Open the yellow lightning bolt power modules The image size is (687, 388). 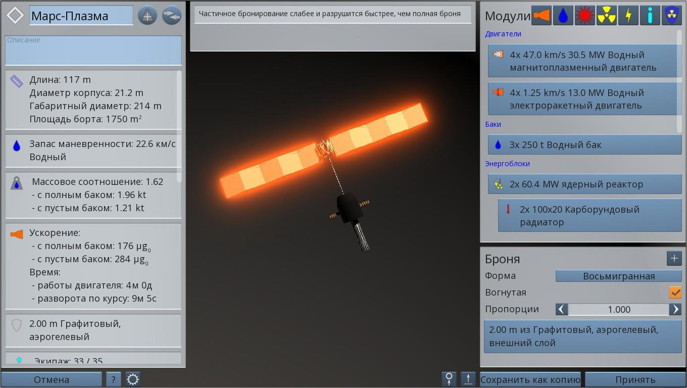628,16
